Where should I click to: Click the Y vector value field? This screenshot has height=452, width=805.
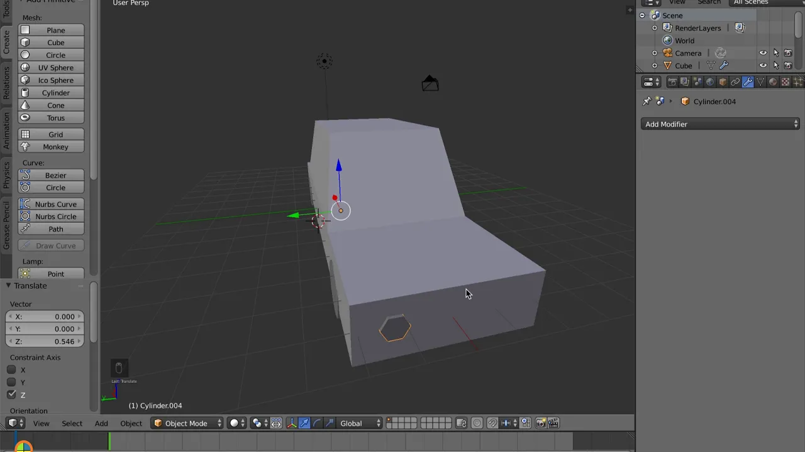click(45, 329)
